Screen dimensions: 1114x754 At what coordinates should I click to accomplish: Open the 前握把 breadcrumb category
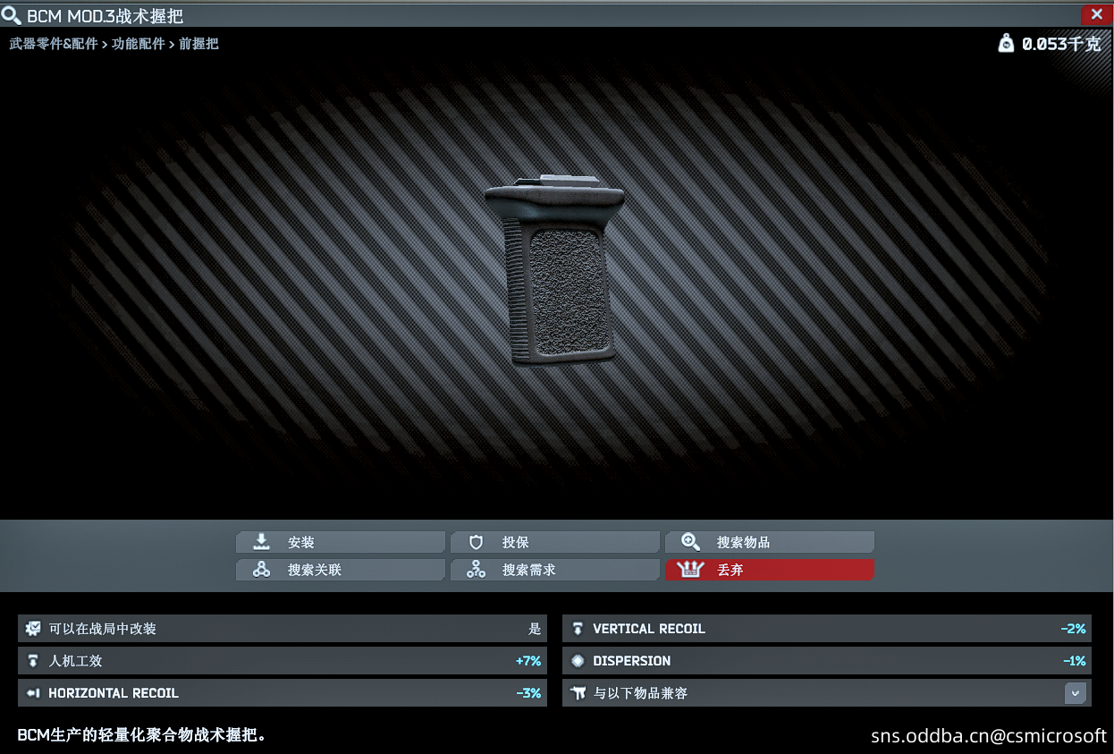tap(198, 43)
